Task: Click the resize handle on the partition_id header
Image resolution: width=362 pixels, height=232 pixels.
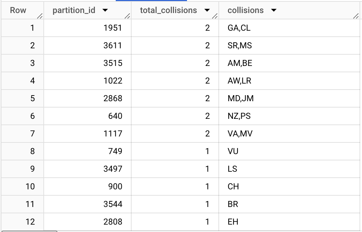Action: click(126, 16)
